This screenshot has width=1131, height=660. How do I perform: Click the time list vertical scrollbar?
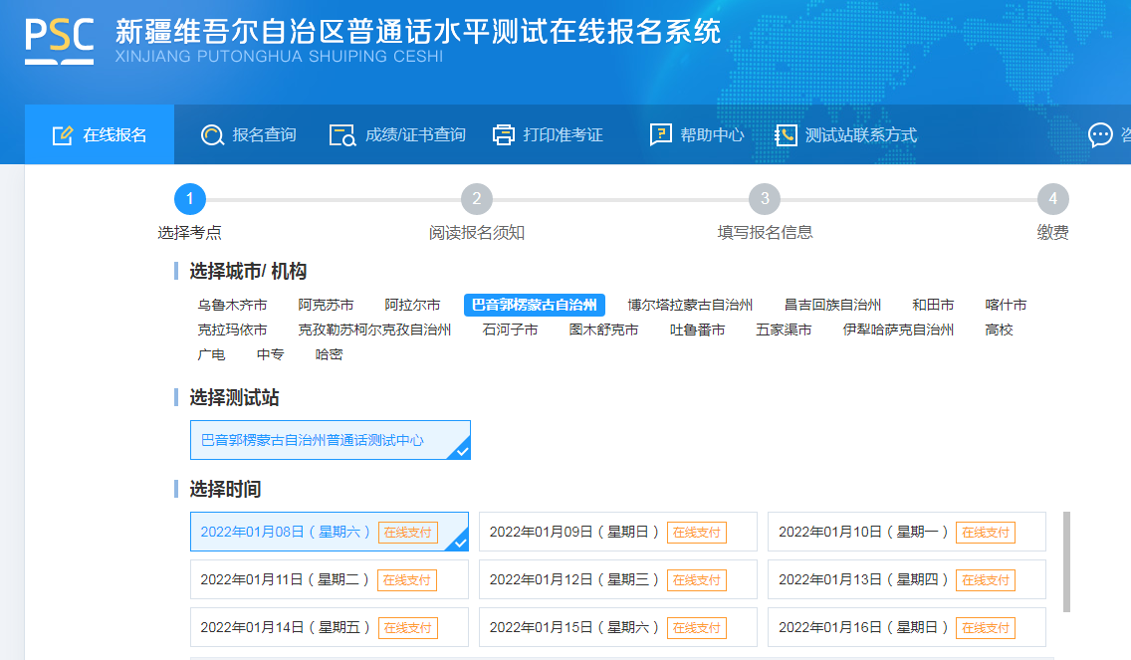coord(1067,561)
